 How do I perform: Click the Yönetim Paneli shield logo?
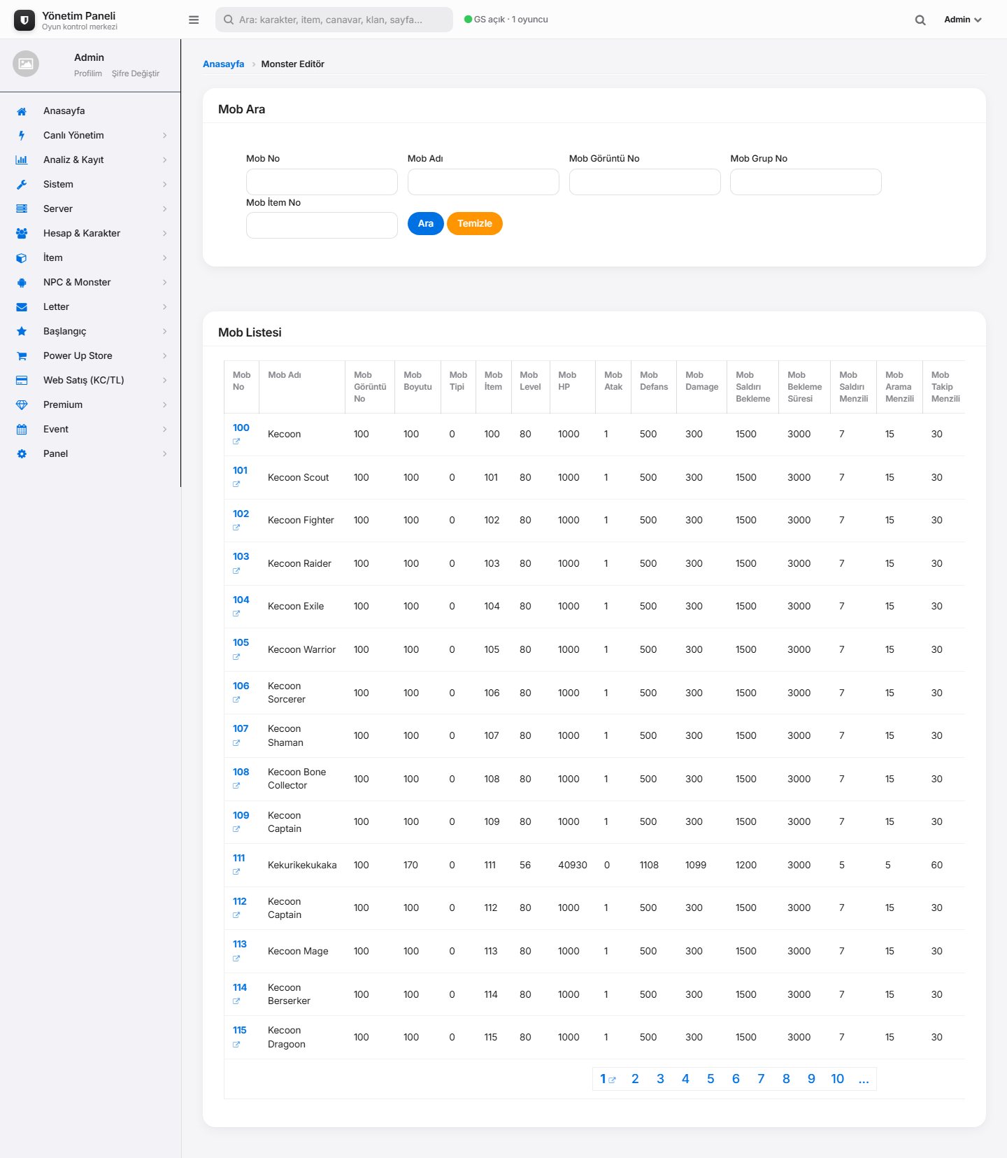[x=24, y=20]
